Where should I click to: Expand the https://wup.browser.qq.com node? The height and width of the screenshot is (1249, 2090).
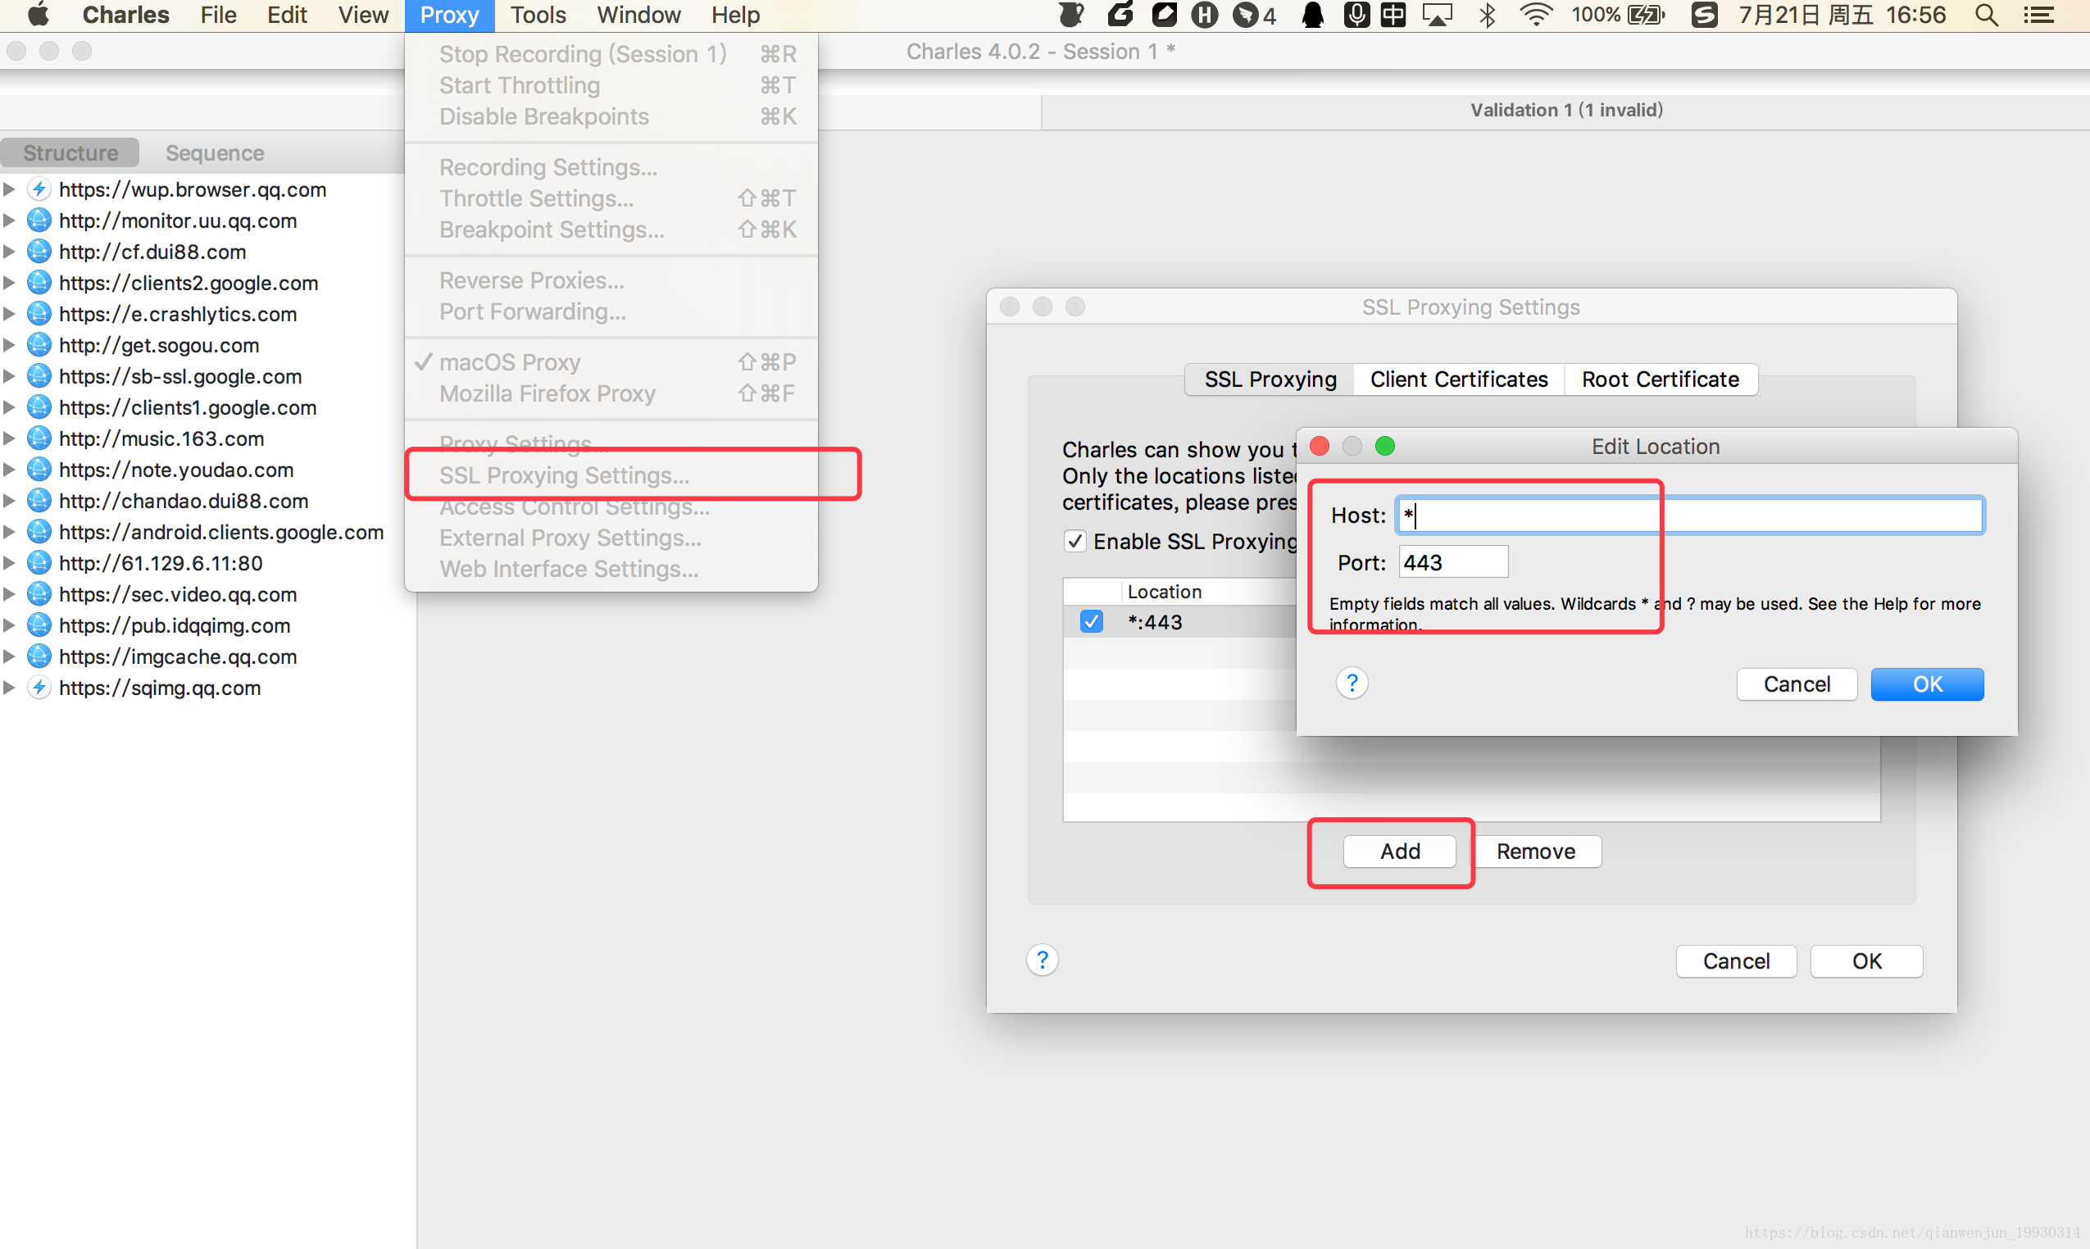coord(9,189)
